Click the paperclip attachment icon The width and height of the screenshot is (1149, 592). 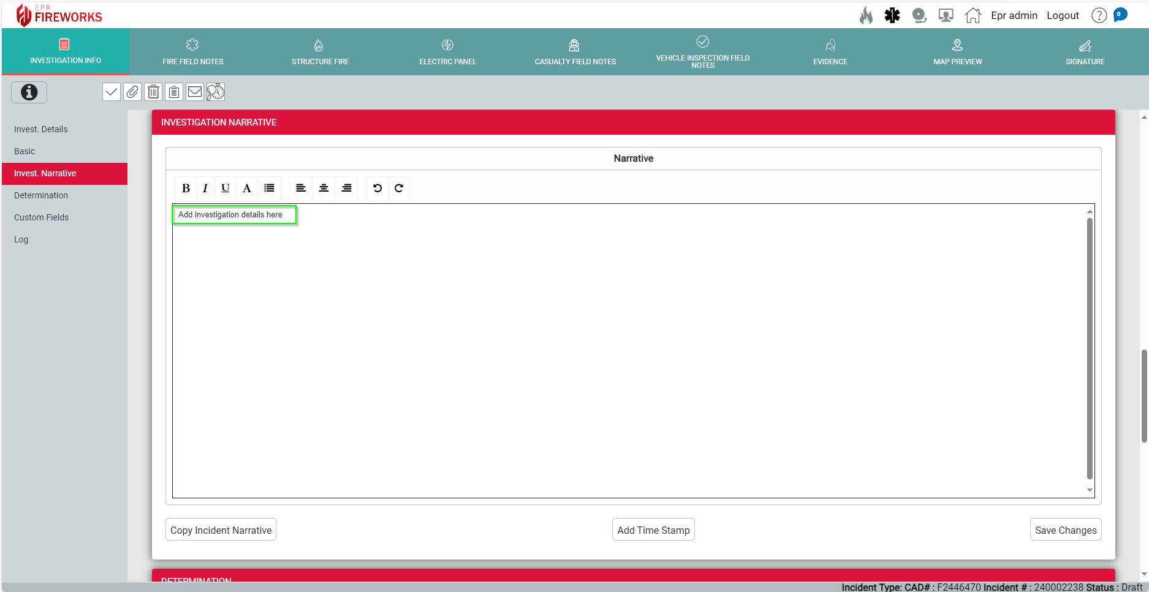tap(132, 92)
